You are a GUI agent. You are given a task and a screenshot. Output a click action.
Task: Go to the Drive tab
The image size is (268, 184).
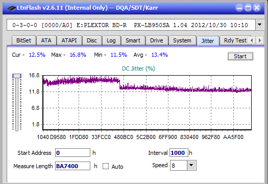[x=157, y=40]
